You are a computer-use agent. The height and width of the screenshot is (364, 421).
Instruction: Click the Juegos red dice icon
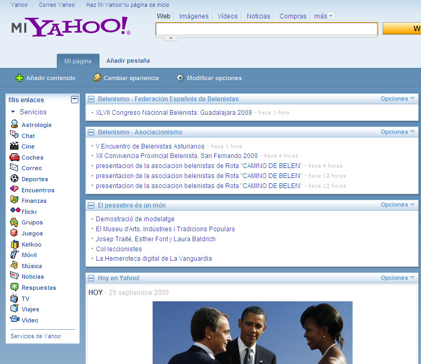tap(14, 233)
